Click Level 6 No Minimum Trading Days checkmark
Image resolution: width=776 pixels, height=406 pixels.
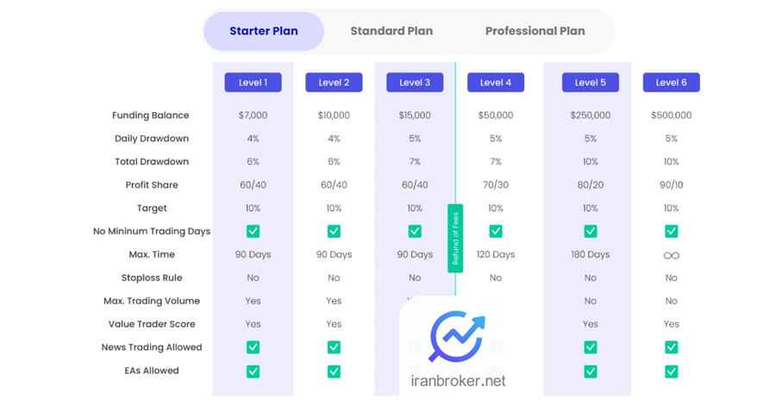point(671,231)
